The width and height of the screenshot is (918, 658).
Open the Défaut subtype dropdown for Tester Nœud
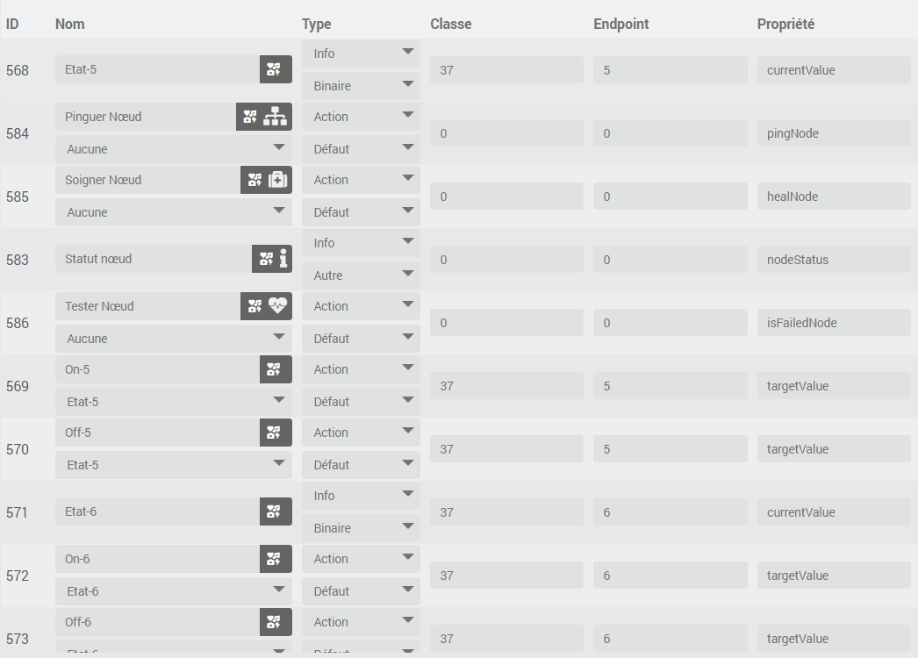click(361, 339)
